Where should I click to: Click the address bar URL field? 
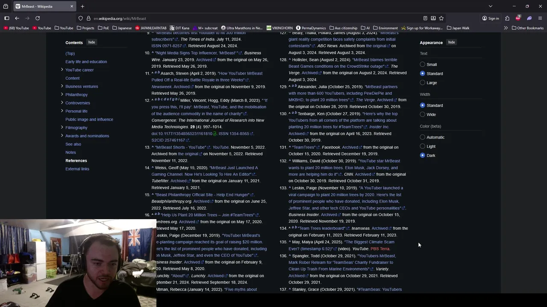pyautogui.click(x=256, y=18)
